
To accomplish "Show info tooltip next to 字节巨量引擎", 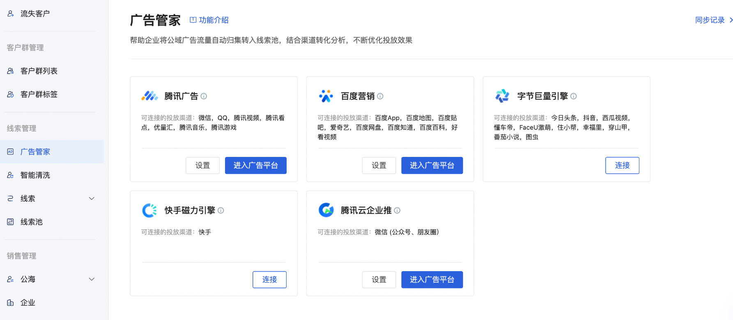I will (x=574, y=96).
